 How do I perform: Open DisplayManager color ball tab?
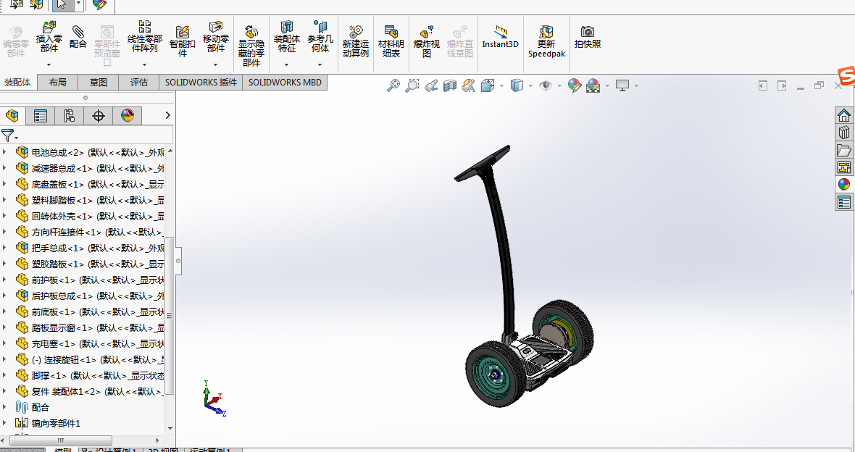pyautogui.click(x=127, y=116)
